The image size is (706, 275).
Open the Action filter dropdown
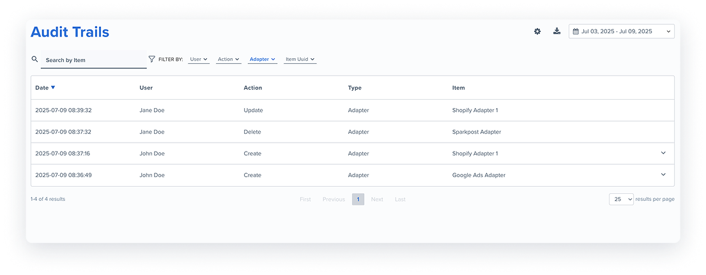228,59
